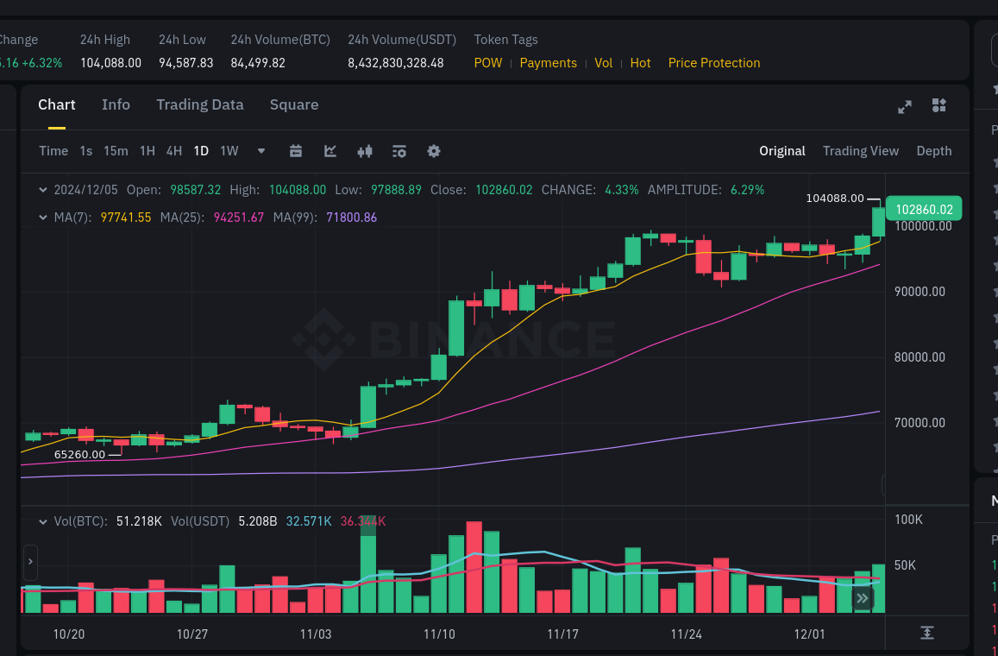Click the Price Protection tag

click(x=714, y=63)
